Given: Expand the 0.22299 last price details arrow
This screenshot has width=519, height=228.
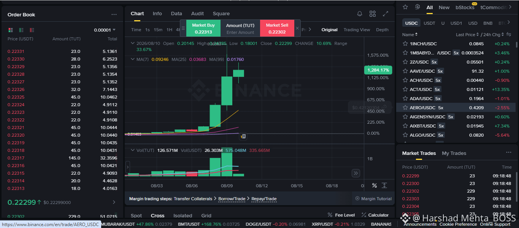Looking at the screenshot, I should pos(114,202).
